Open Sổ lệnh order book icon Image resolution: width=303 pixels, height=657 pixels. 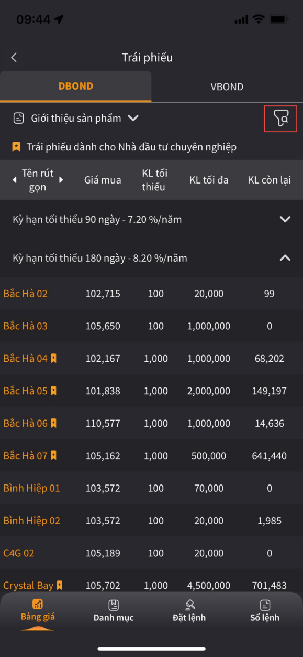coord(265,605)
